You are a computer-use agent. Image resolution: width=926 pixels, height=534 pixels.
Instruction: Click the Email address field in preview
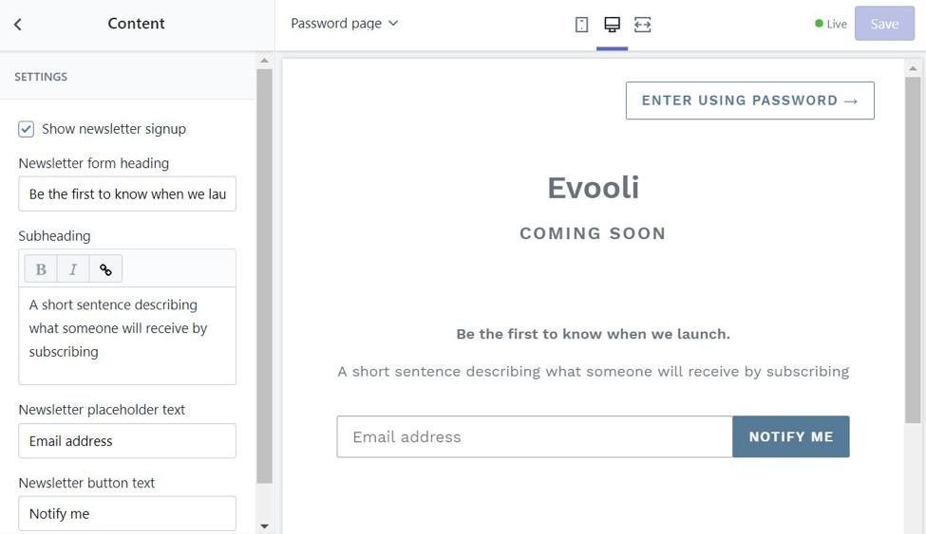[534, 437]
